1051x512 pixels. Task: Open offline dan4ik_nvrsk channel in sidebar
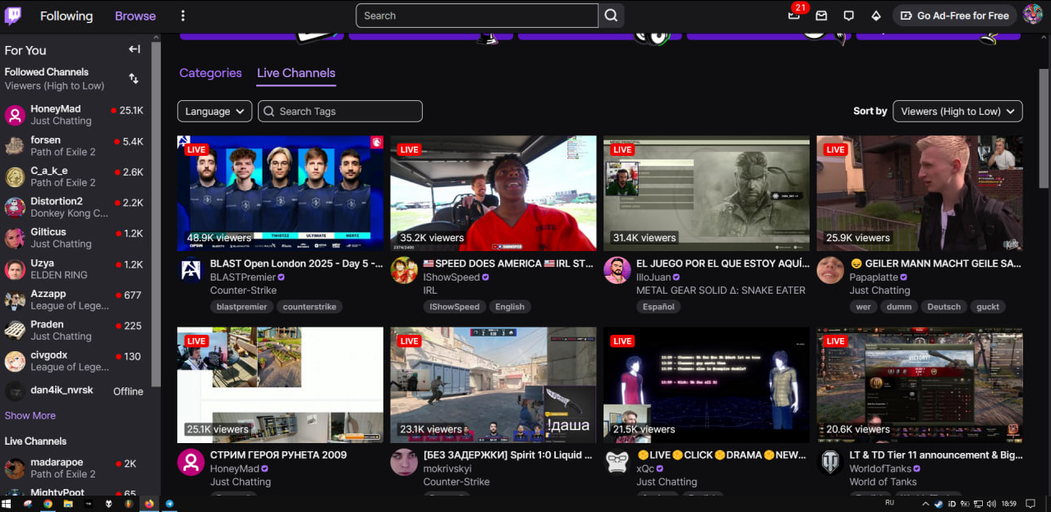coord(75,391)
